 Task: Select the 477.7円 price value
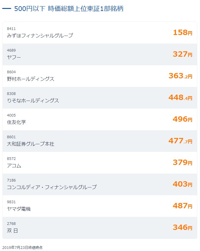pyautogui.click(x=180, y=141)
